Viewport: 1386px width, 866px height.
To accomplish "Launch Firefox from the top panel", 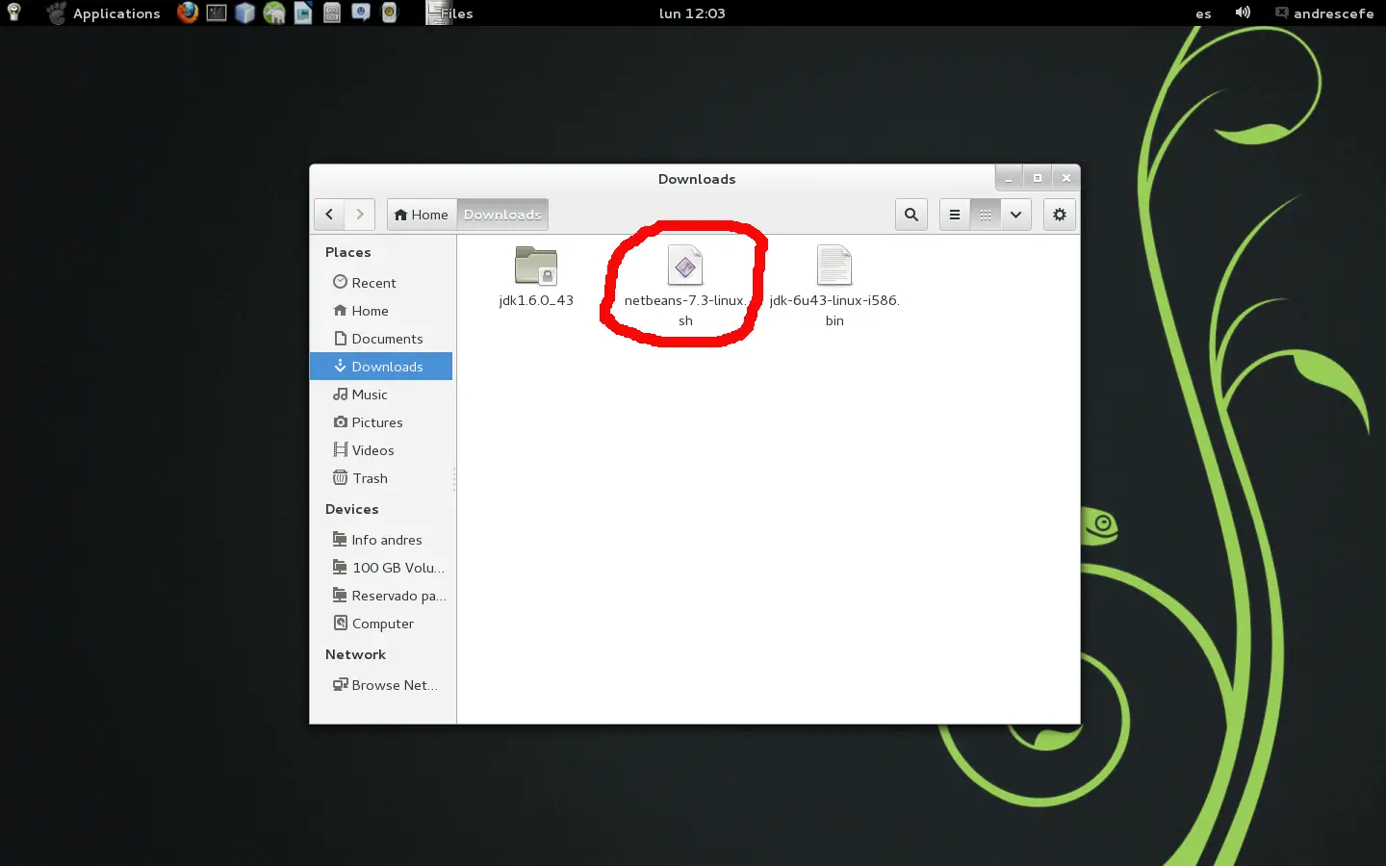I will [x=188, y=13].
